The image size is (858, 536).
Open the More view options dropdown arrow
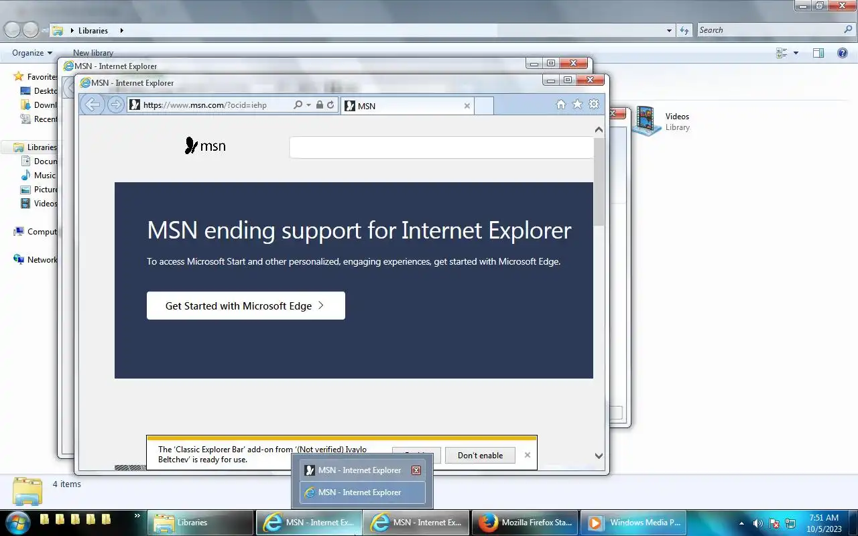796,53
